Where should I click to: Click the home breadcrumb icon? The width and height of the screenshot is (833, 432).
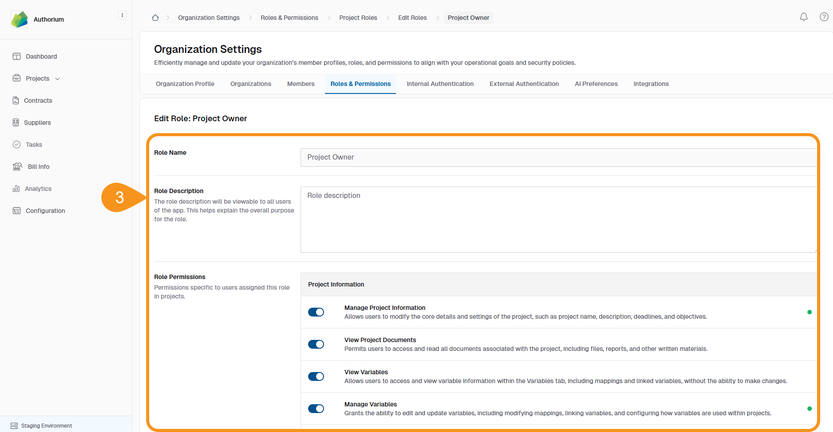tap(155, 17)
